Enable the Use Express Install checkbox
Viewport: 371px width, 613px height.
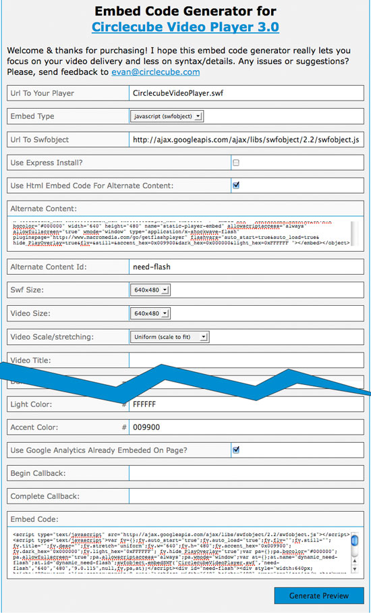click(236, 163)
